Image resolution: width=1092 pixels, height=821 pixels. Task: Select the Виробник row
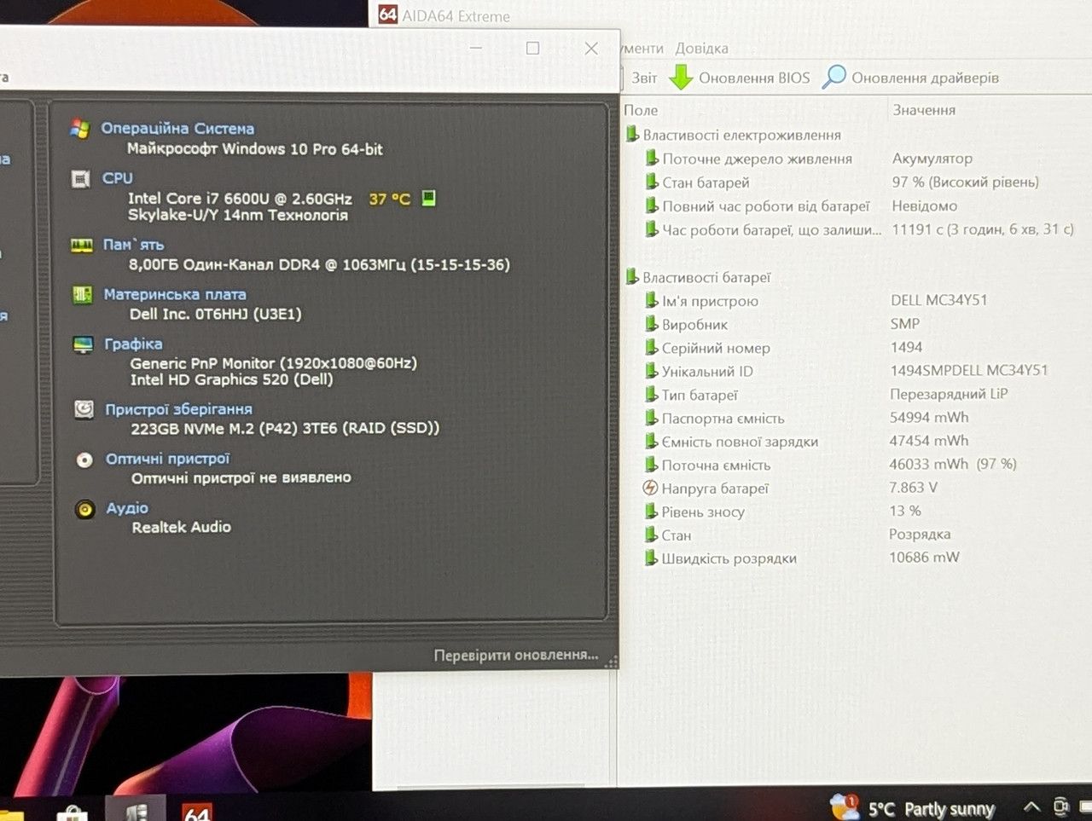856,324
